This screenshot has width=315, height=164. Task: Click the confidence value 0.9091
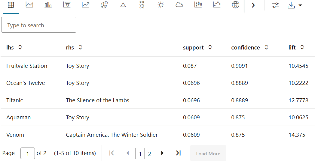(240, 66)
